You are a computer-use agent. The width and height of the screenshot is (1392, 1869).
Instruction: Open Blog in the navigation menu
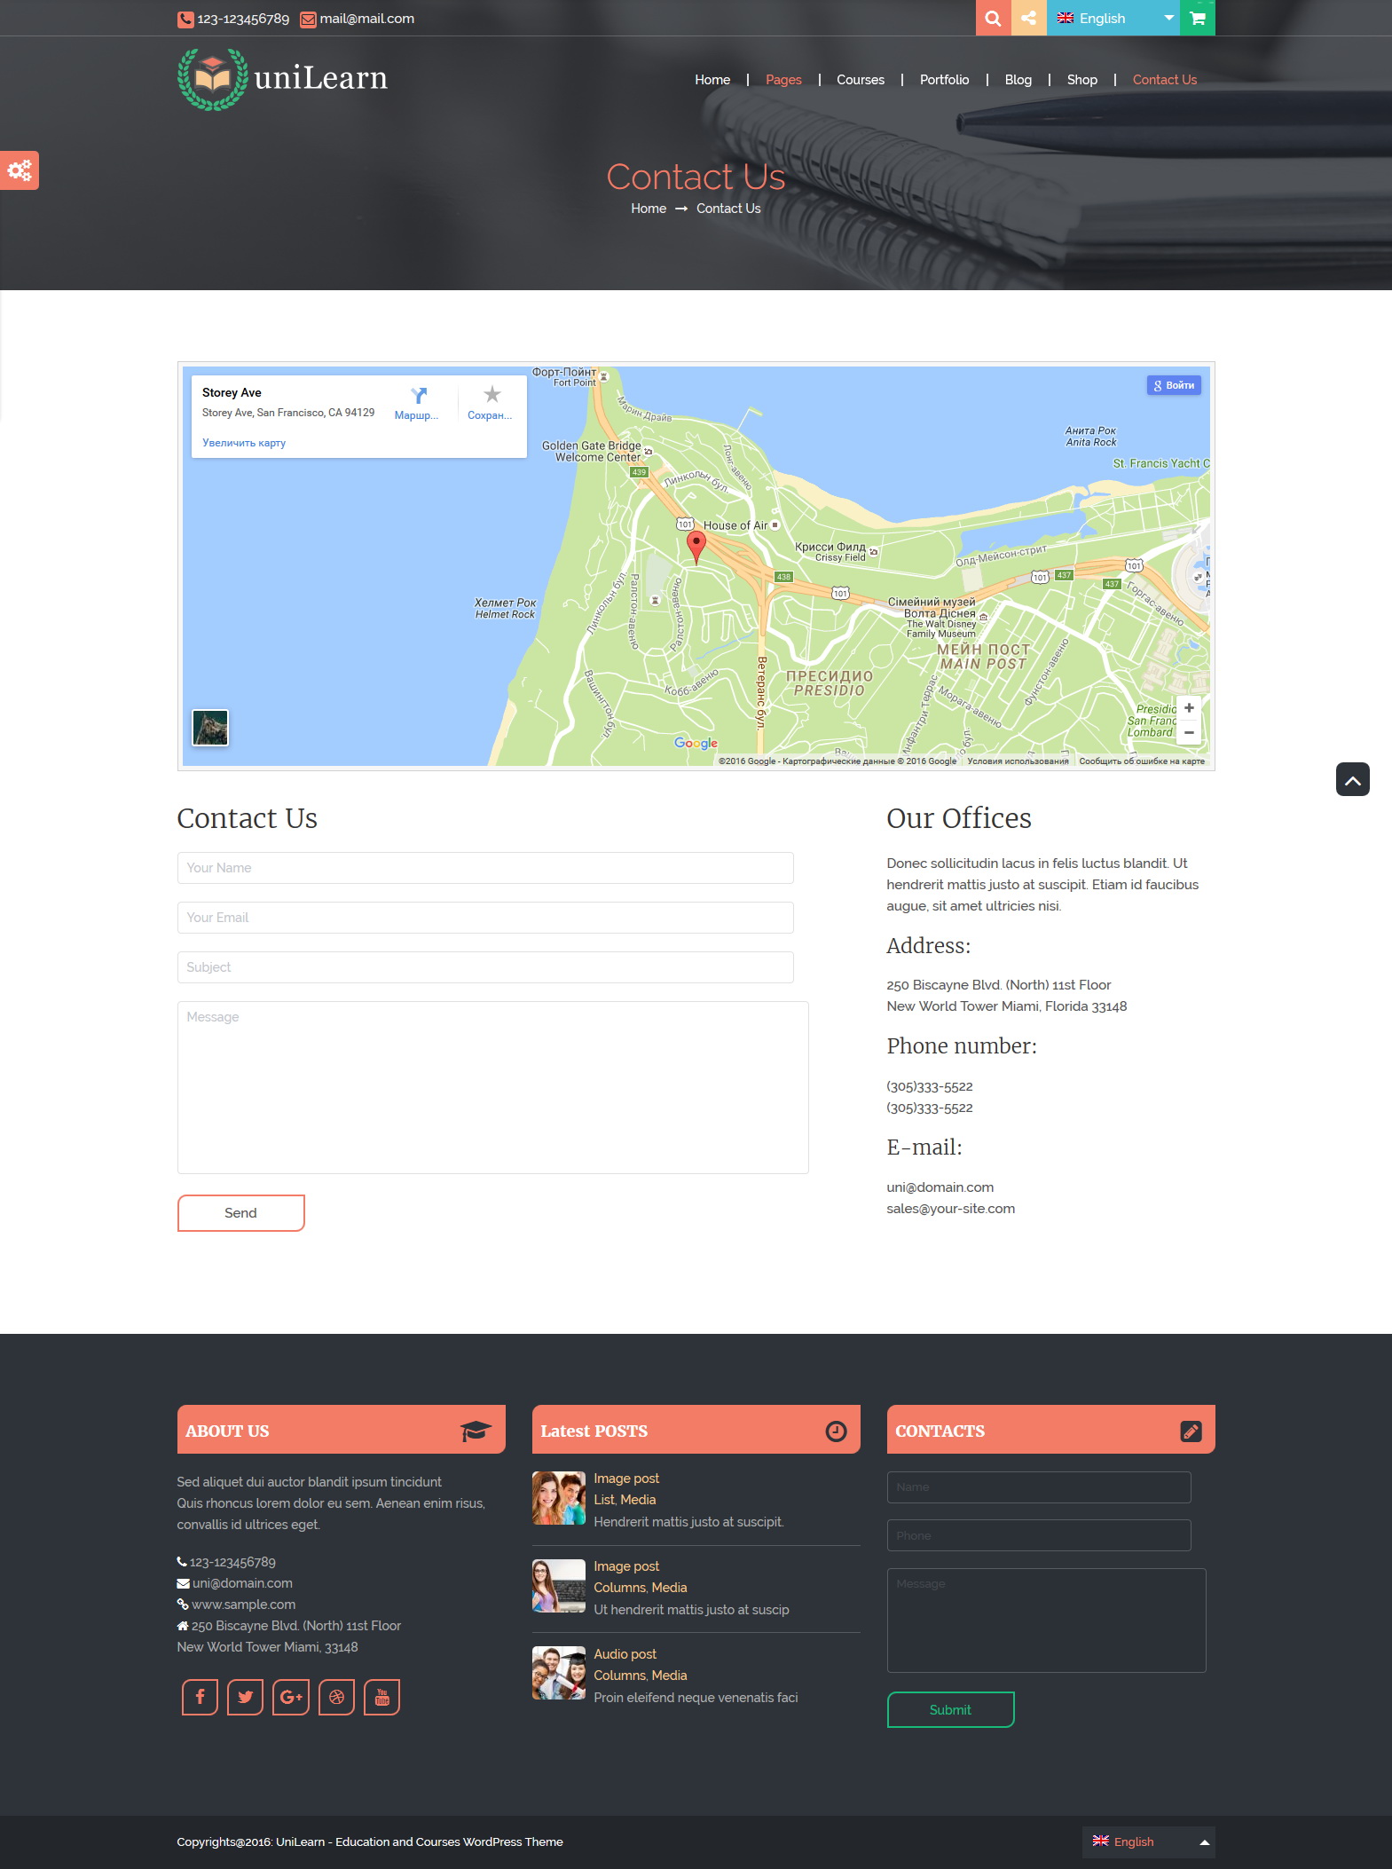1018,80
